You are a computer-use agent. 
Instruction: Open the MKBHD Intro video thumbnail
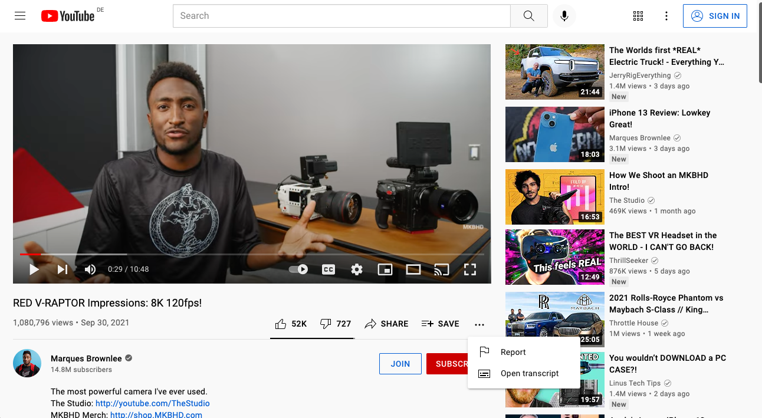[555, 197]
